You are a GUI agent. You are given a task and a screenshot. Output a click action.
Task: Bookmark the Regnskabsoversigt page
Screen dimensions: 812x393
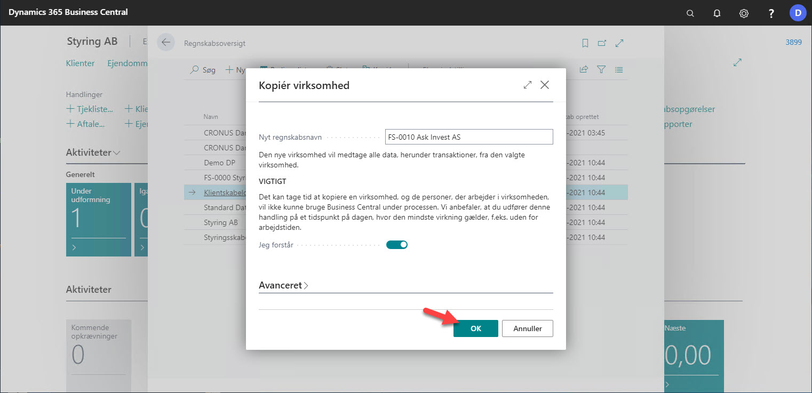(x=585, y=43)
